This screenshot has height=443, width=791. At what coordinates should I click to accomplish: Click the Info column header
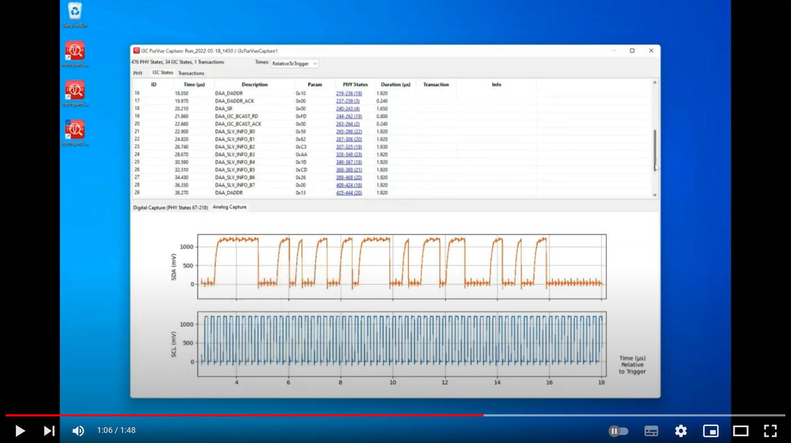coord(496,85)
